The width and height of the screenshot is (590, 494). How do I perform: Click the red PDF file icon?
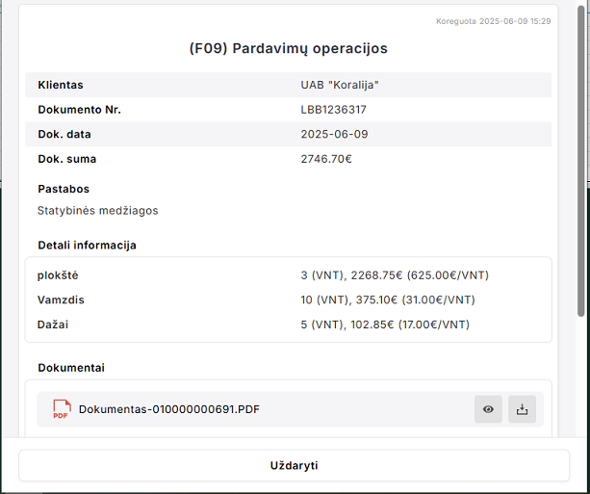click(x=62, y=409)
